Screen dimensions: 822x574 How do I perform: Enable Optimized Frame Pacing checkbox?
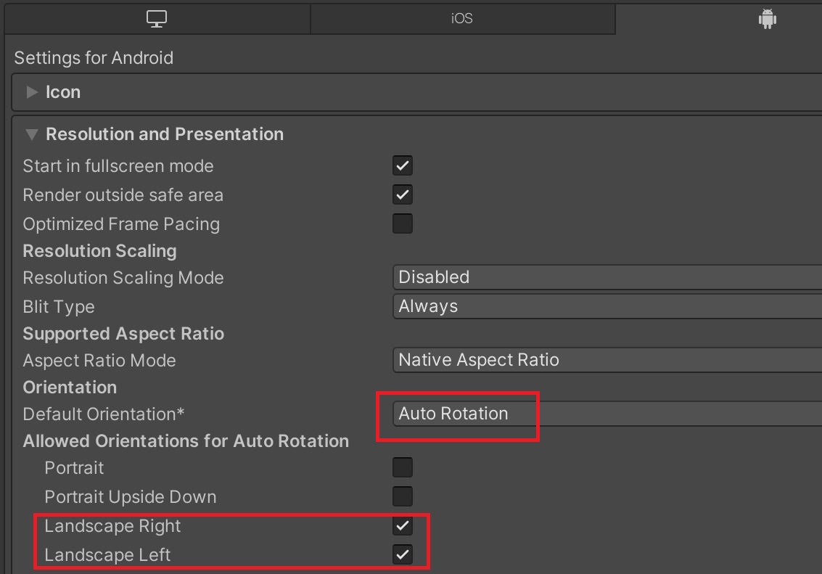click(403, 224)
